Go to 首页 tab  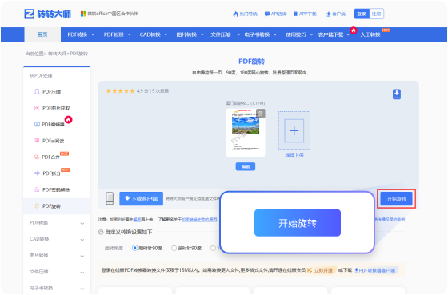pos(42,34)
